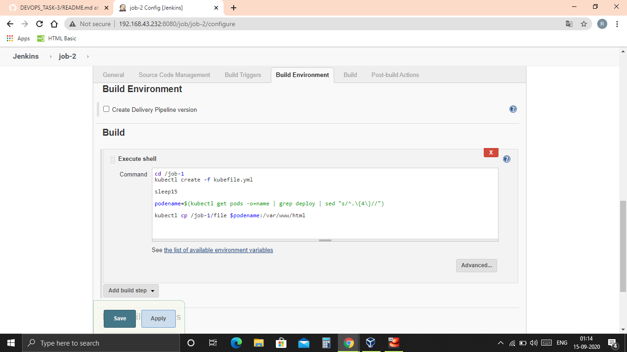The image size is (627, 352).
Task: Open a new browser tab with plus
Action: pyautogui.click(x=234, y=8)
